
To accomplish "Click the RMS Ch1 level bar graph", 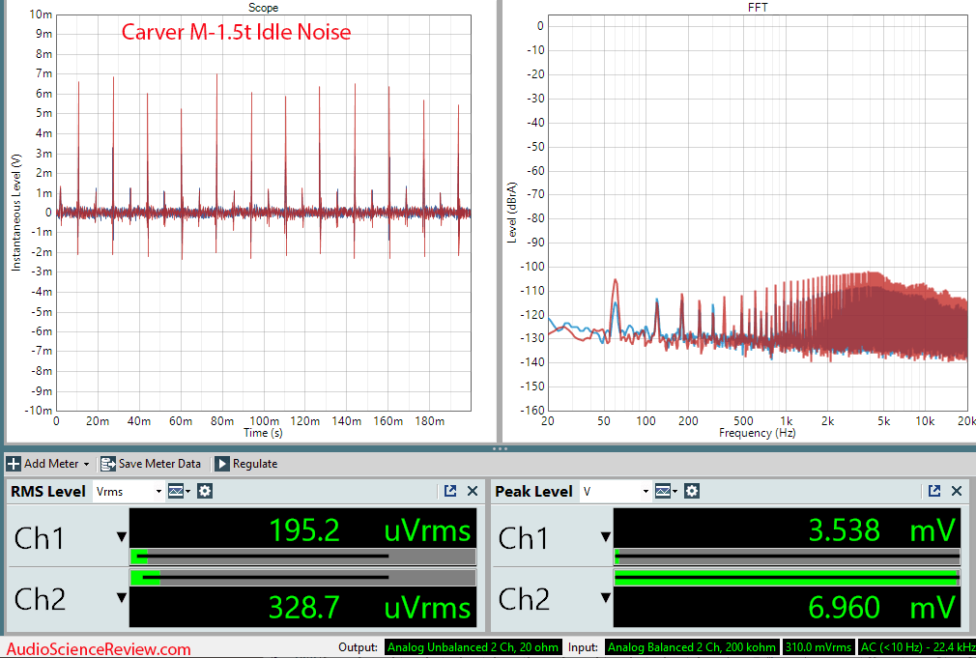I will 302,557.
